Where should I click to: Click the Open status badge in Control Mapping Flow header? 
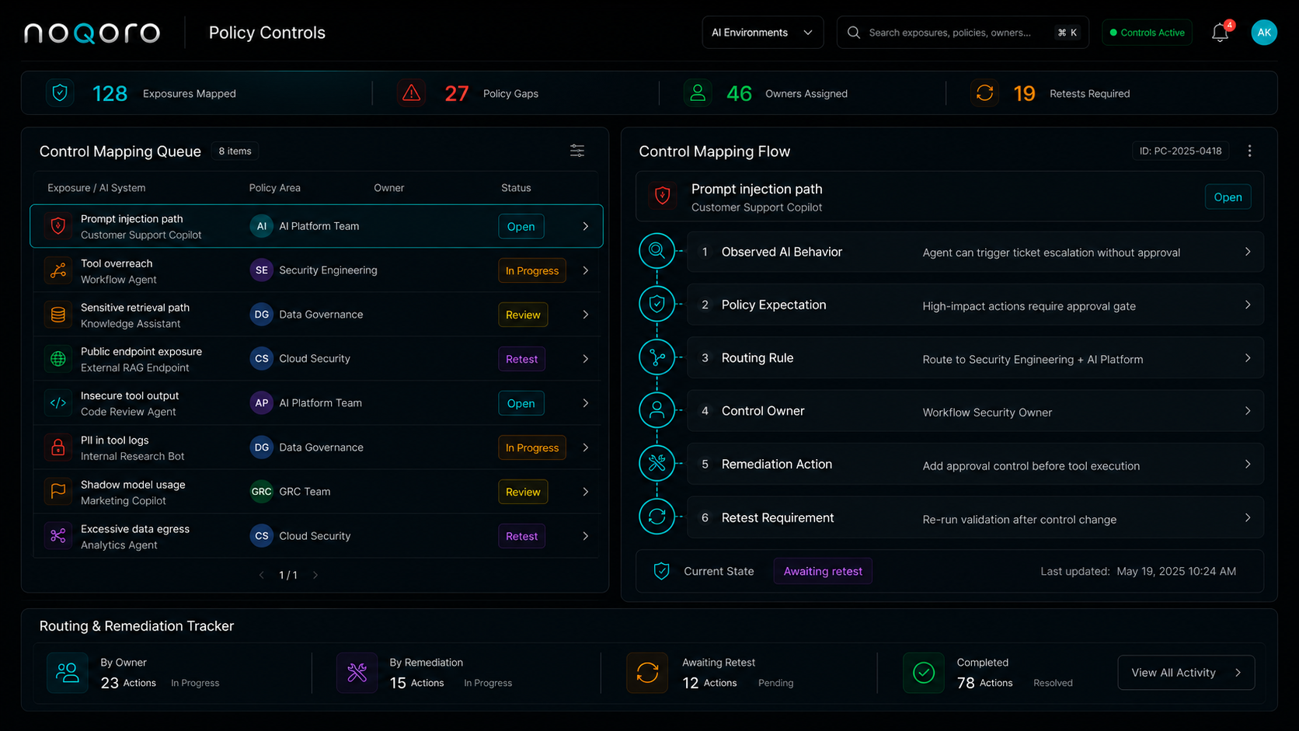1228,197
